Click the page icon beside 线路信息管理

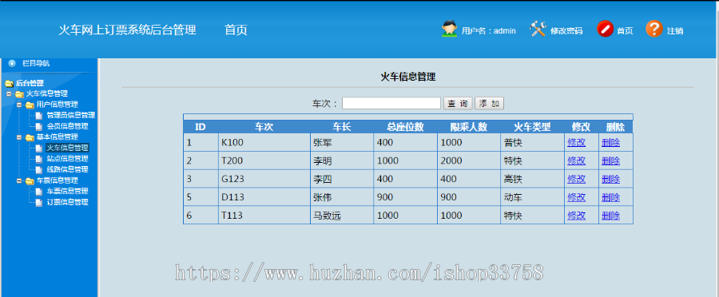(39, 169)
